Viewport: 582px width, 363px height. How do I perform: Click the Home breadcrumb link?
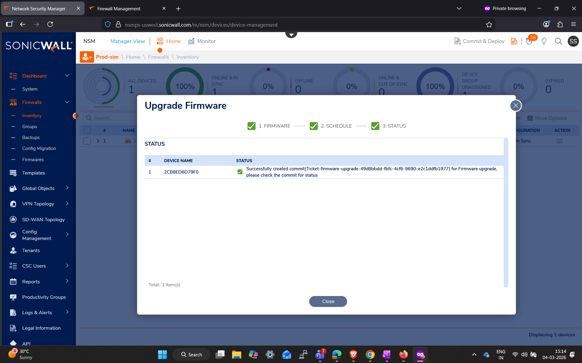pos(133,57)
